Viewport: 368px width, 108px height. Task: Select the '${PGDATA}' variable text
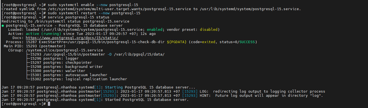[177, 42]
